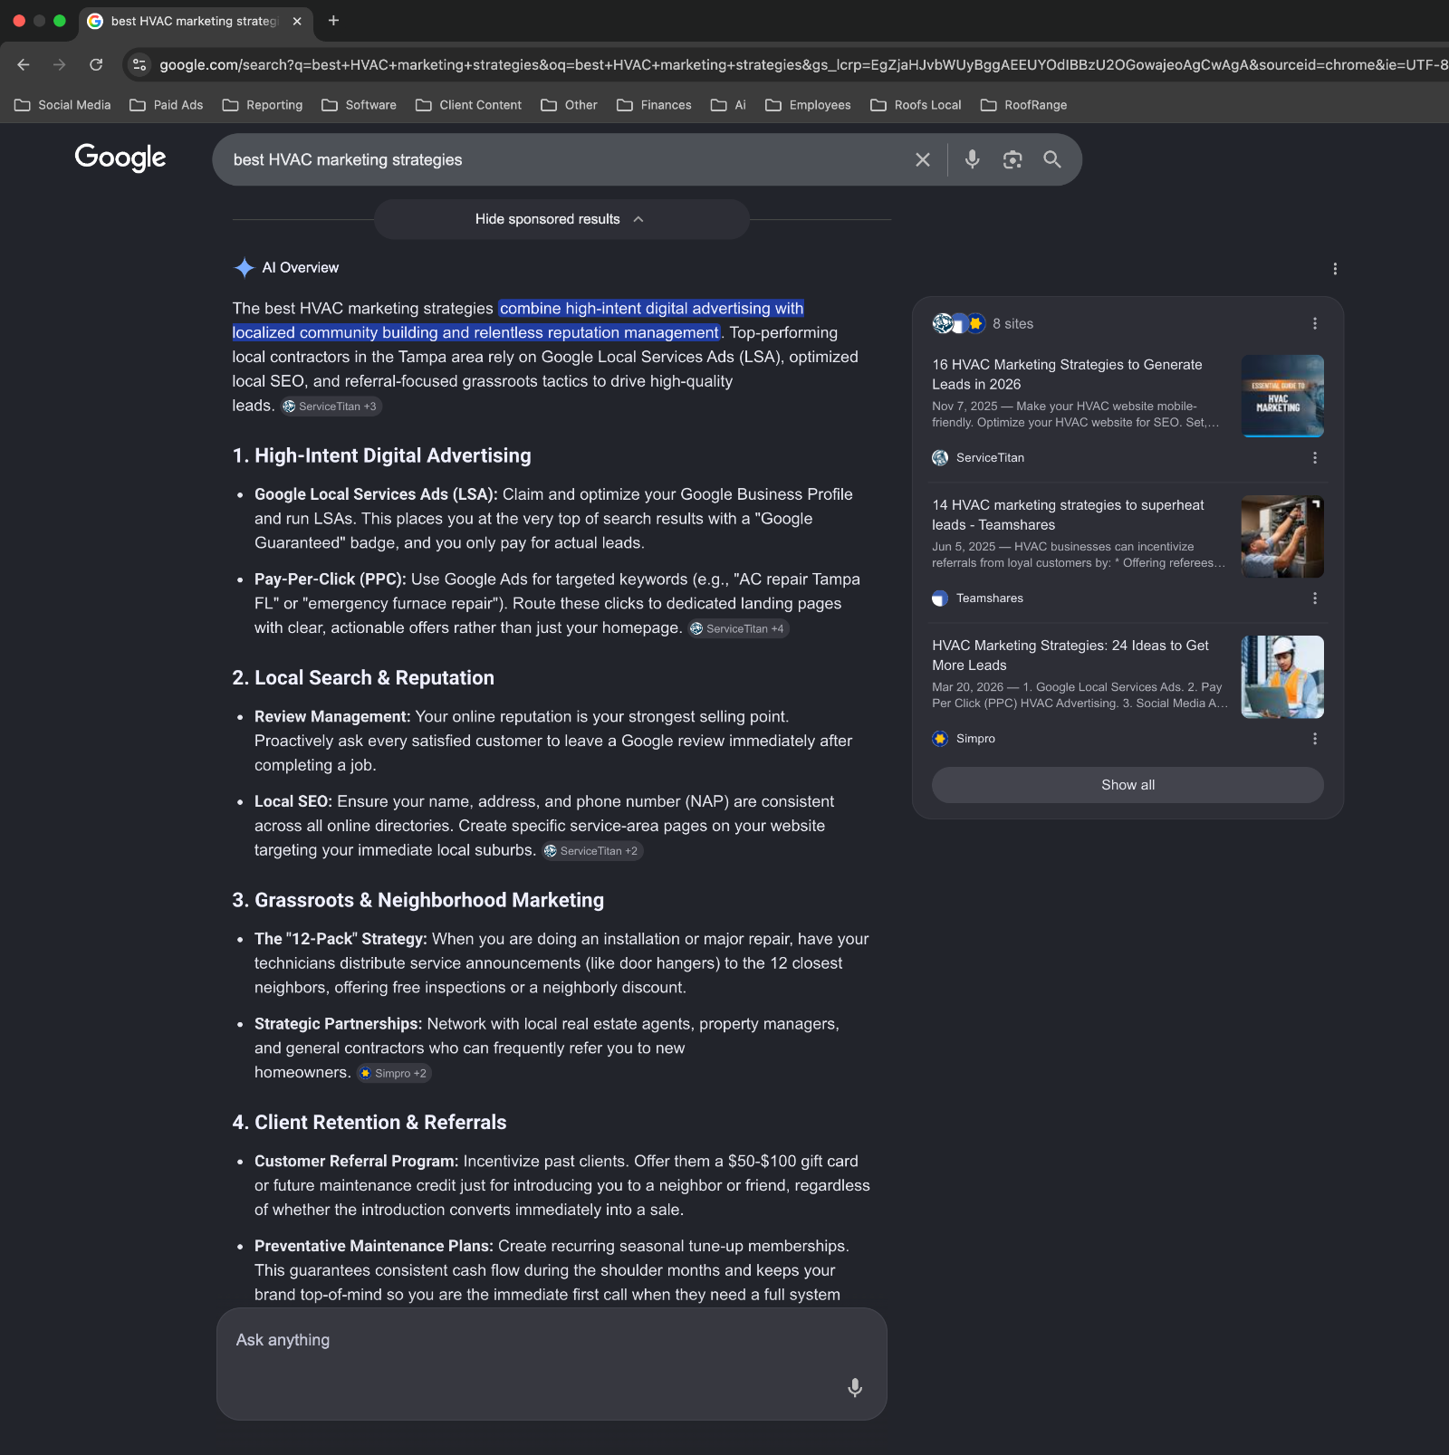Viewport: 1449px width, 1455px height.
Task: Click heading Local Search & Reputation
Action: point(363,678)
